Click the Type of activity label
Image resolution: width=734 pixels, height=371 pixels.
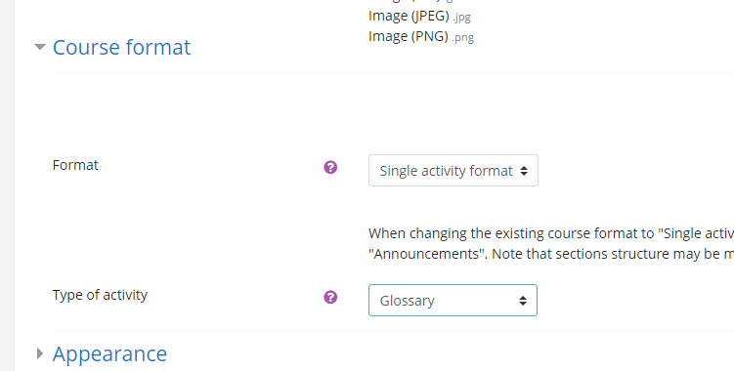[x=100, y=295]
